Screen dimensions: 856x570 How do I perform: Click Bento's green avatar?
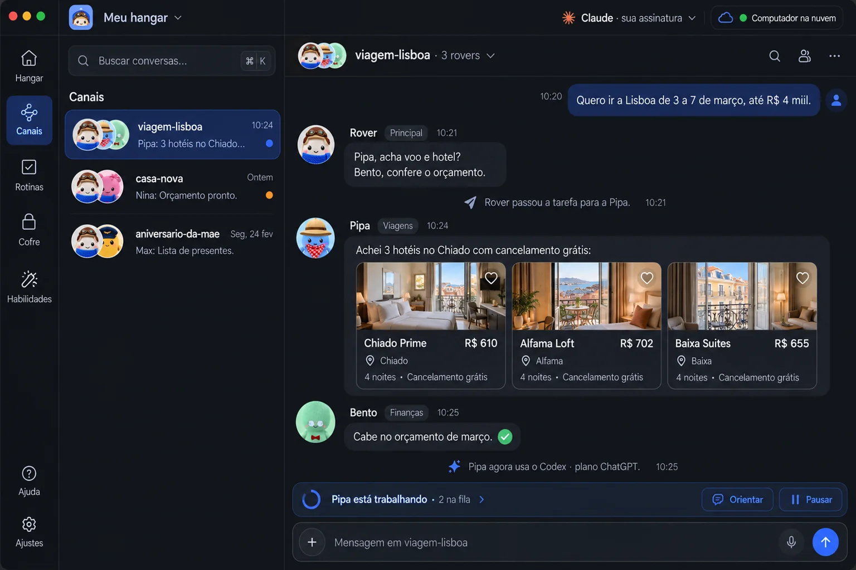pos(315,422)
